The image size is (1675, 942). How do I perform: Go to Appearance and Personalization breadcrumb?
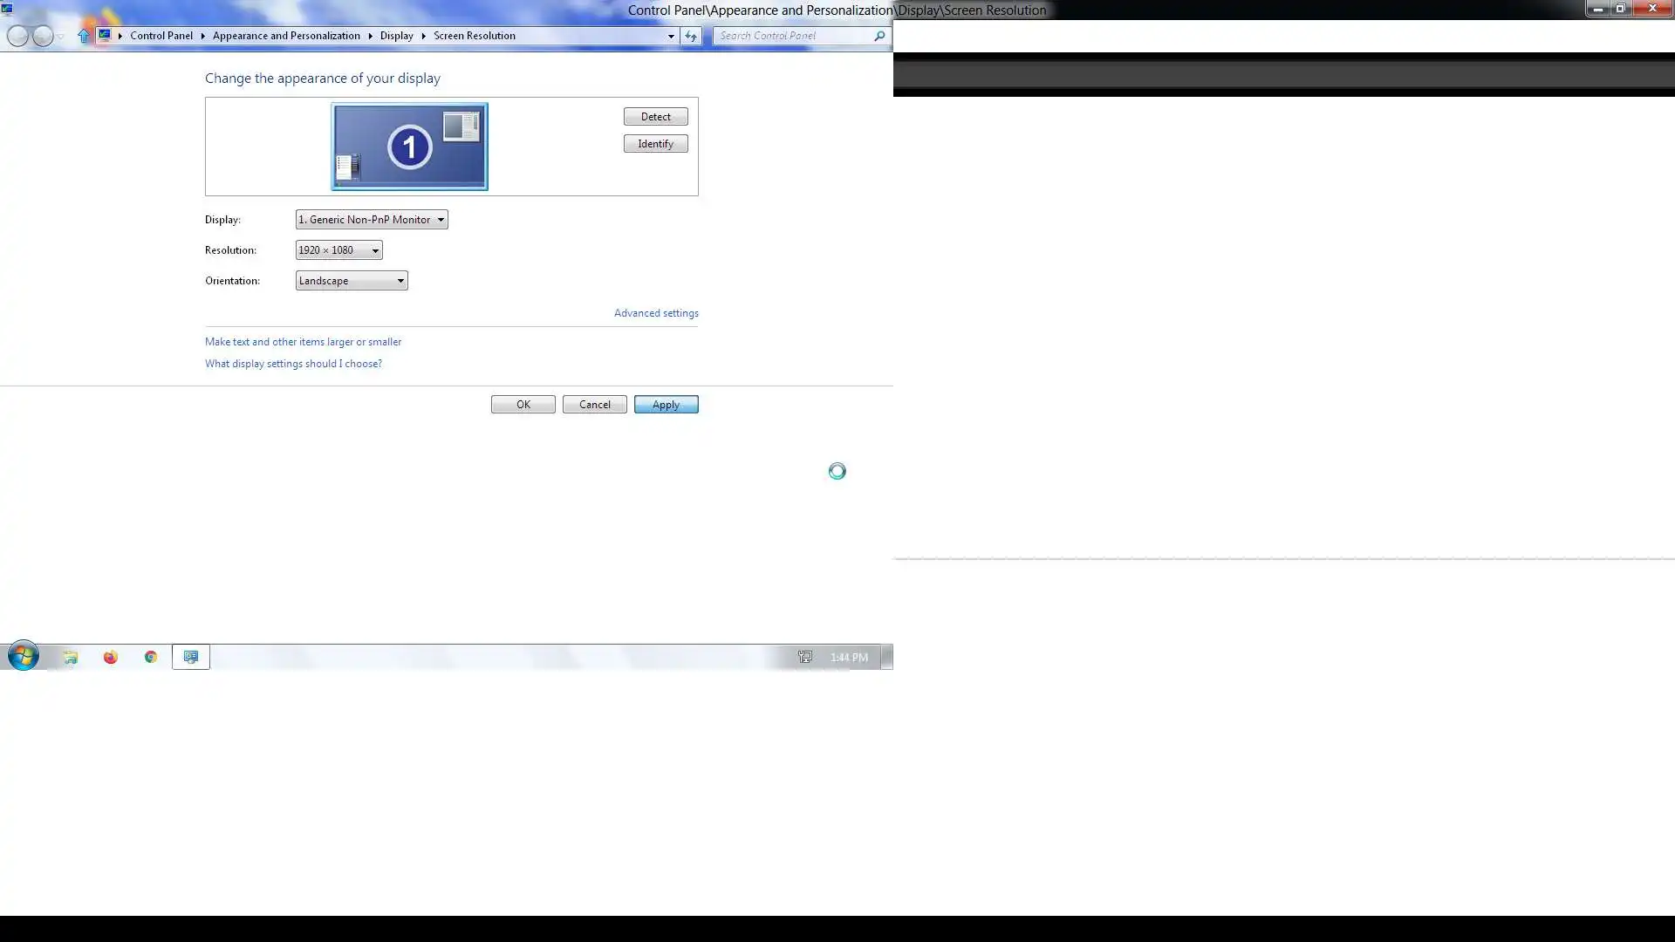[x=286, y=36]
